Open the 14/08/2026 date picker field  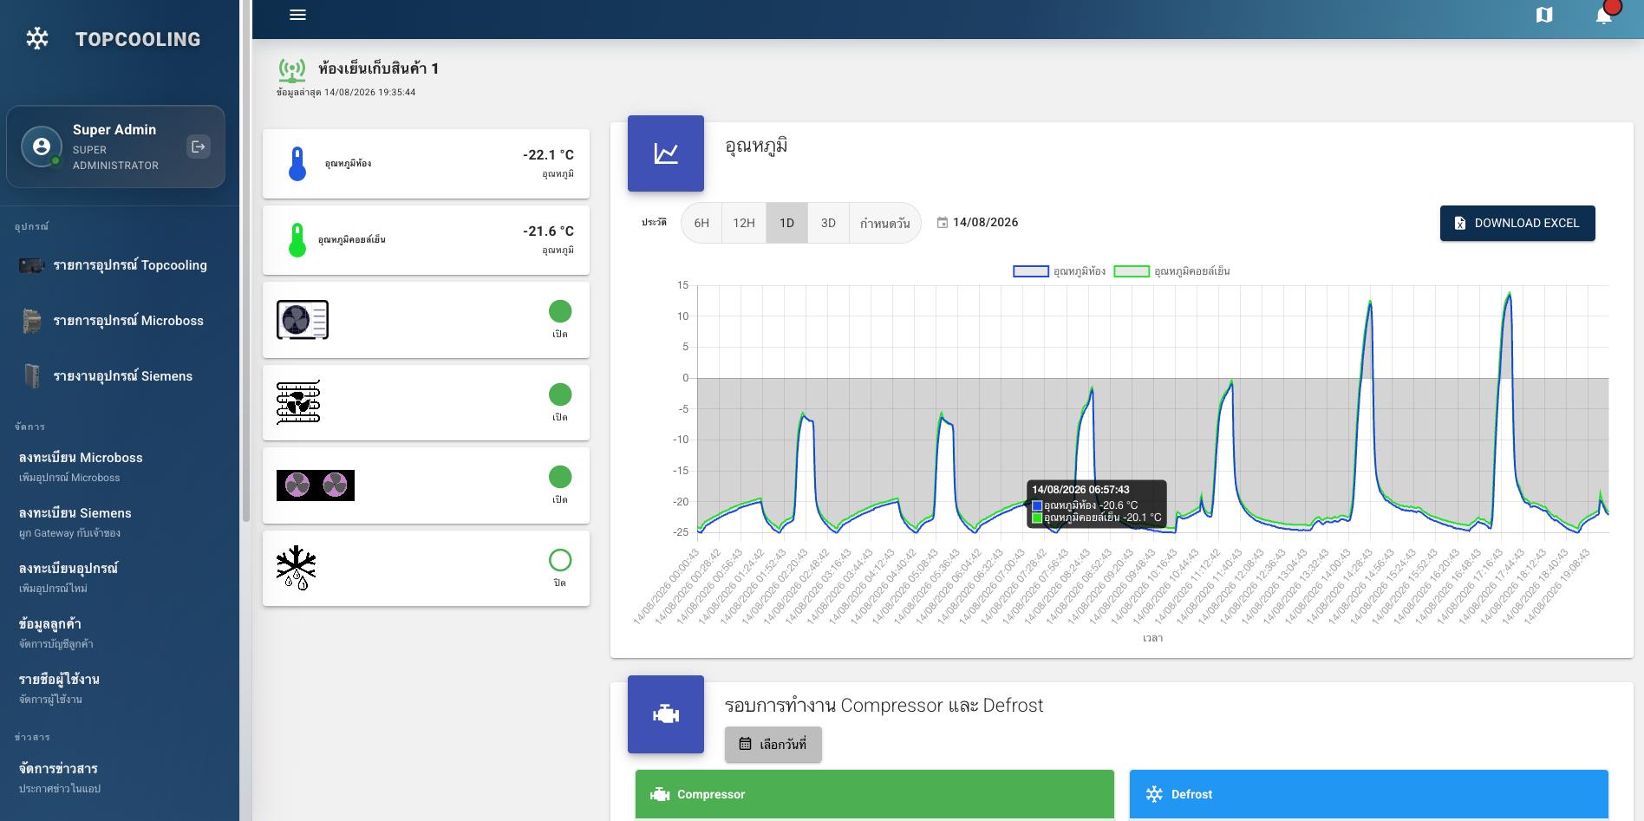click(977, 223)
